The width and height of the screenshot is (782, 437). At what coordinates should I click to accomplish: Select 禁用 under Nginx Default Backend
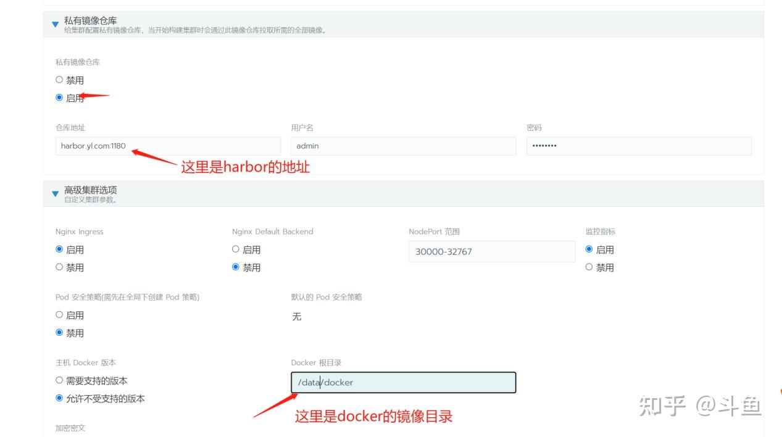pos(236,267)
